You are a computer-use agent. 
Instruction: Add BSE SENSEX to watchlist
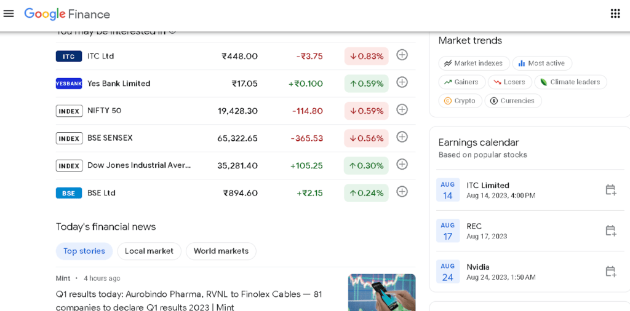tap(402, 137)
